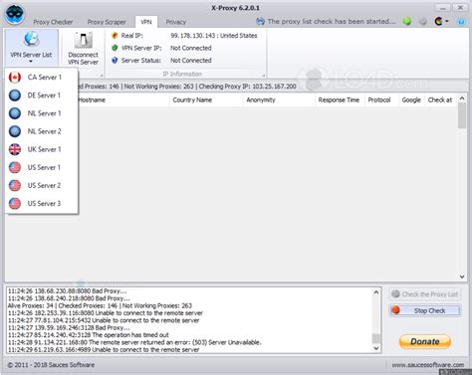Viewport: 472px width, 375px height.
Task: Click the red Stop Check circle icon
Action: (x=395, y=310)
